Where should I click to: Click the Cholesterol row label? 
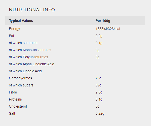(18, 106)
